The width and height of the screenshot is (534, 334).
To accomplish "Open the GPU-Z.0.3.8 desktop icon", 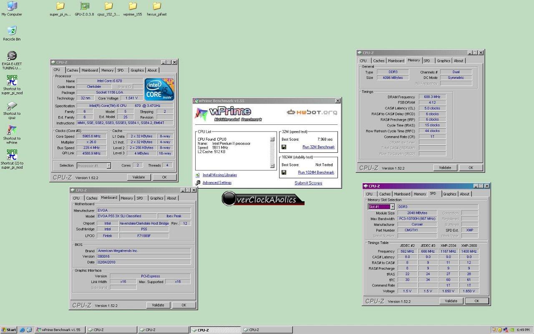I will coord(84,9).
